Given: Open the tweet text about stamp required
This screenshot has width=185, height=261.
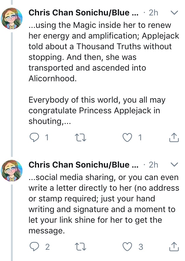Looking at the screenshot, I should (104, 204).
